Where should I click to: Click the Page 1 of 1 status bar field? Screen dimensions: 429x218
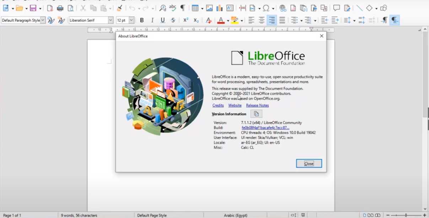click(x=12, y=215)
